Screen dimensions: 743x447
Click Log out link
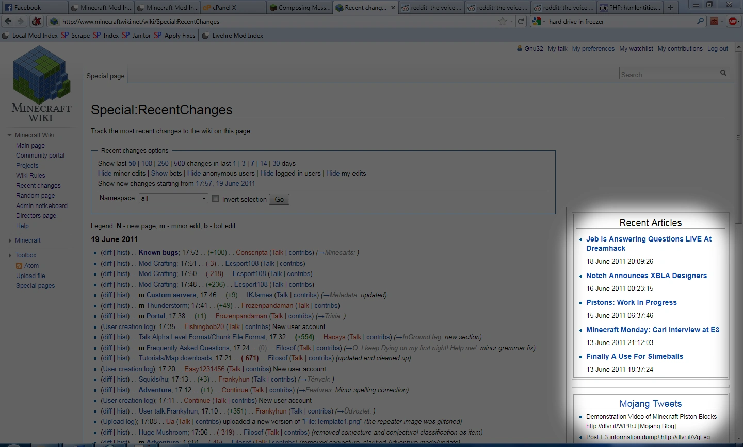(718, 49)
